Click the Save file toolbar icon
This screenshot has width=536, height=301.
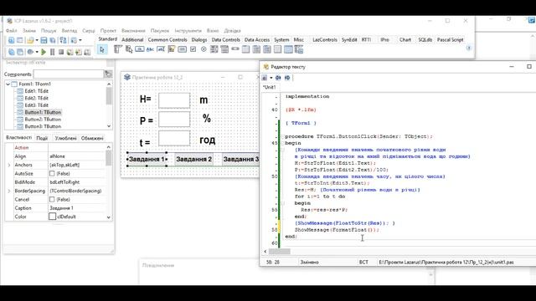point(44,40)
